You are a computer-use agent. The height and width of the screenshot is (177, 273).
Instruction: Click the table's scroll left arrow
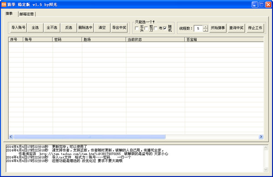point(11,137)
